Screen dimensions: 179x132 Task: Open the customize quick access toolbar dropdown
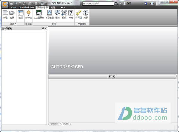[46, 4]
